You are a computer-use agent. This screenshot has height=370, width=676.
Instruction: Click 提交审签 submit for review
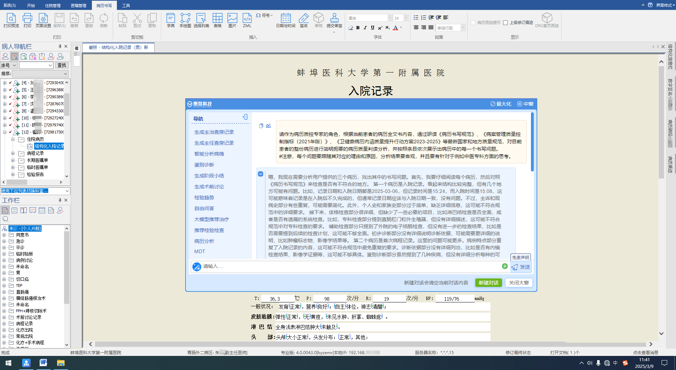coord(334,20)
